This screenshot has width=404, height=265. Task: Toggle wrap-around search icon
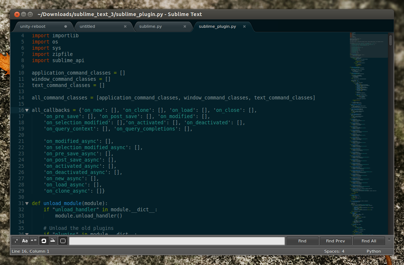tap(44, 241)
